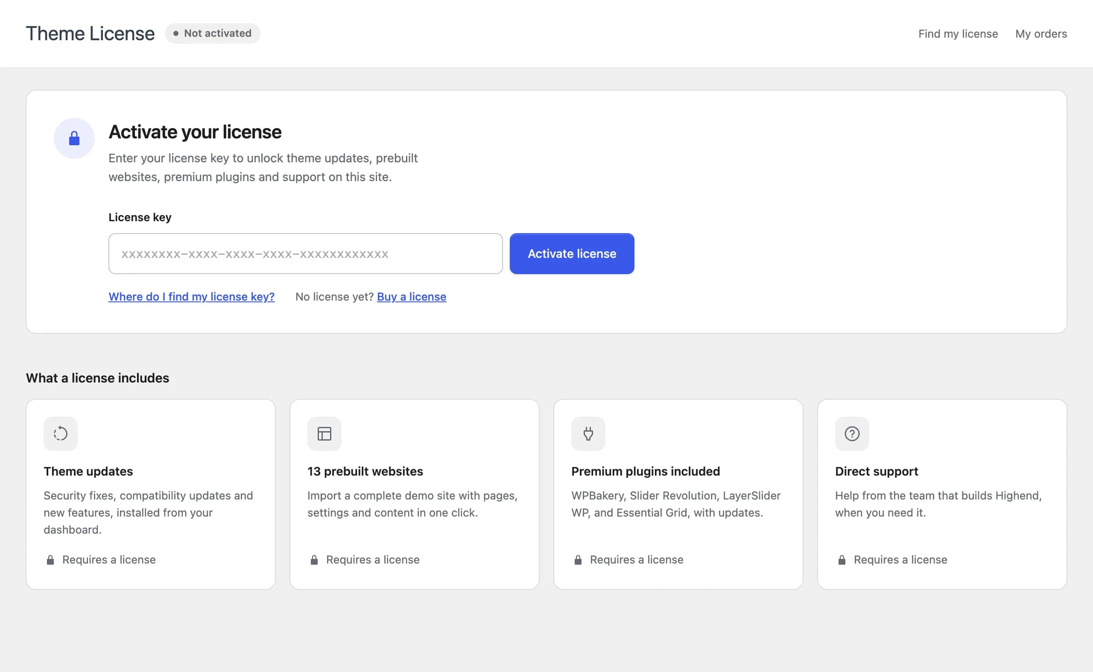Viewport: 1093px width, 672px height.
Task: Click the What a license includes heading
Action: (x=97, y=378)
